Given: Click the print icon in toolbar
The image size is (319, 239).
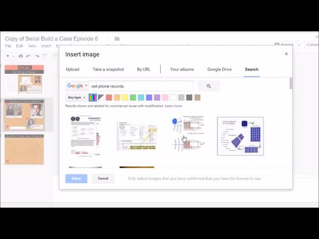Looking at the screenshot, I should tap(20, 56).
